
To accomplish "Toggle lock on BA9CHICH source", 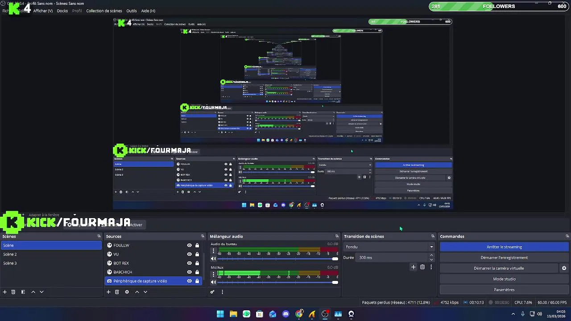I will 197,272.
